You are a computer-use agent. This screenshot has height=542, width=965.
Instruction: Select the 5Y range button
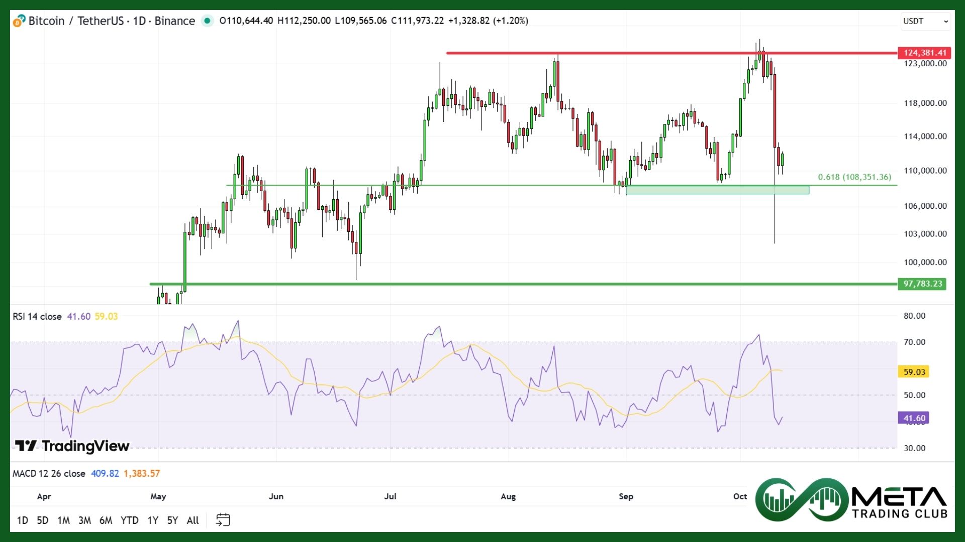(172, 520)
